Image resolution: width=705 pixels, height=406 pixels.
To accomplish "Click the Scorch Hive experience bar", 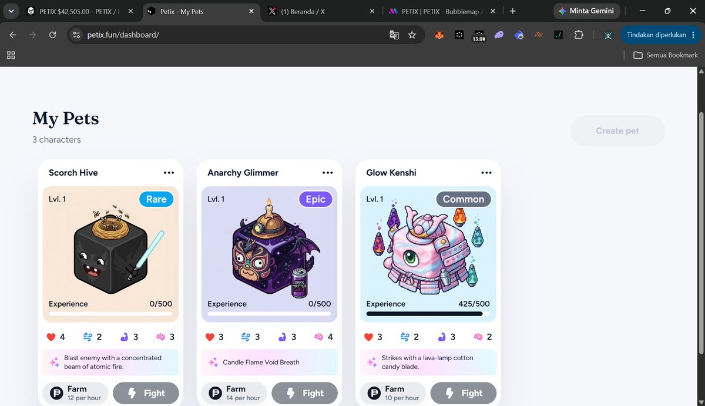I will coord(110,314).
